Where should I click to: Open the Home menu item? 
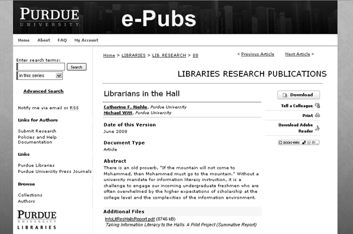tap(24, 41)
